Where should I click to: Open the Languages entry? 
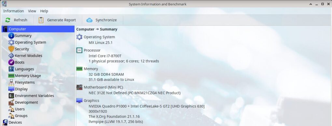pyautogui.click(x=24, y=69)
